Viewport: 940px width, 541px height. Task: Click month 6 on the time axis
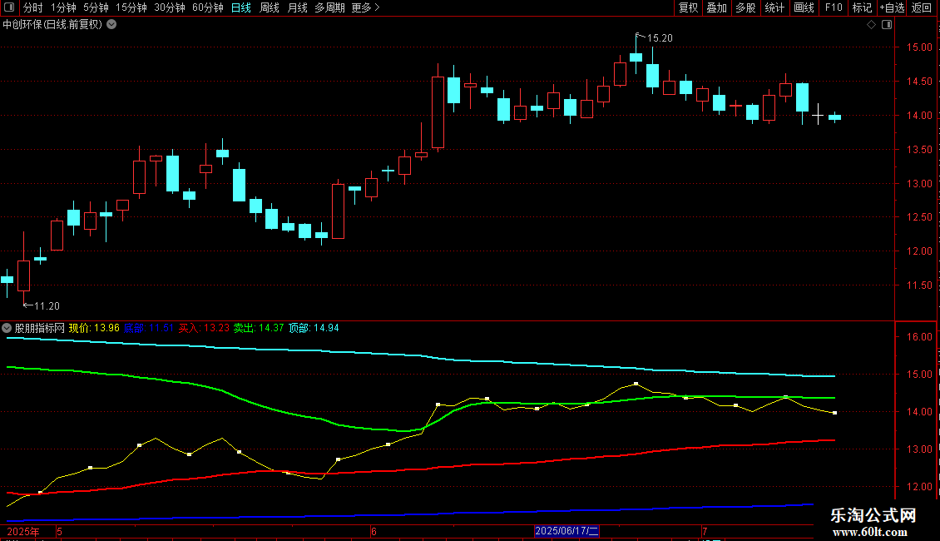point(374,531)
